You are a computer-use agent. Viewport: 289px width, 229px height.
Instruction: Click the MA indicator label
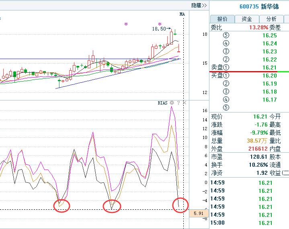coord(182,14)
